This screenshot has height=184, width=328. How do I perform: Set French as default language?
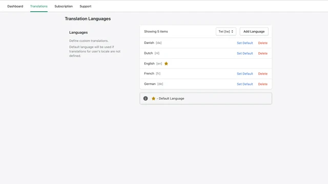click(x=245, y=74)
